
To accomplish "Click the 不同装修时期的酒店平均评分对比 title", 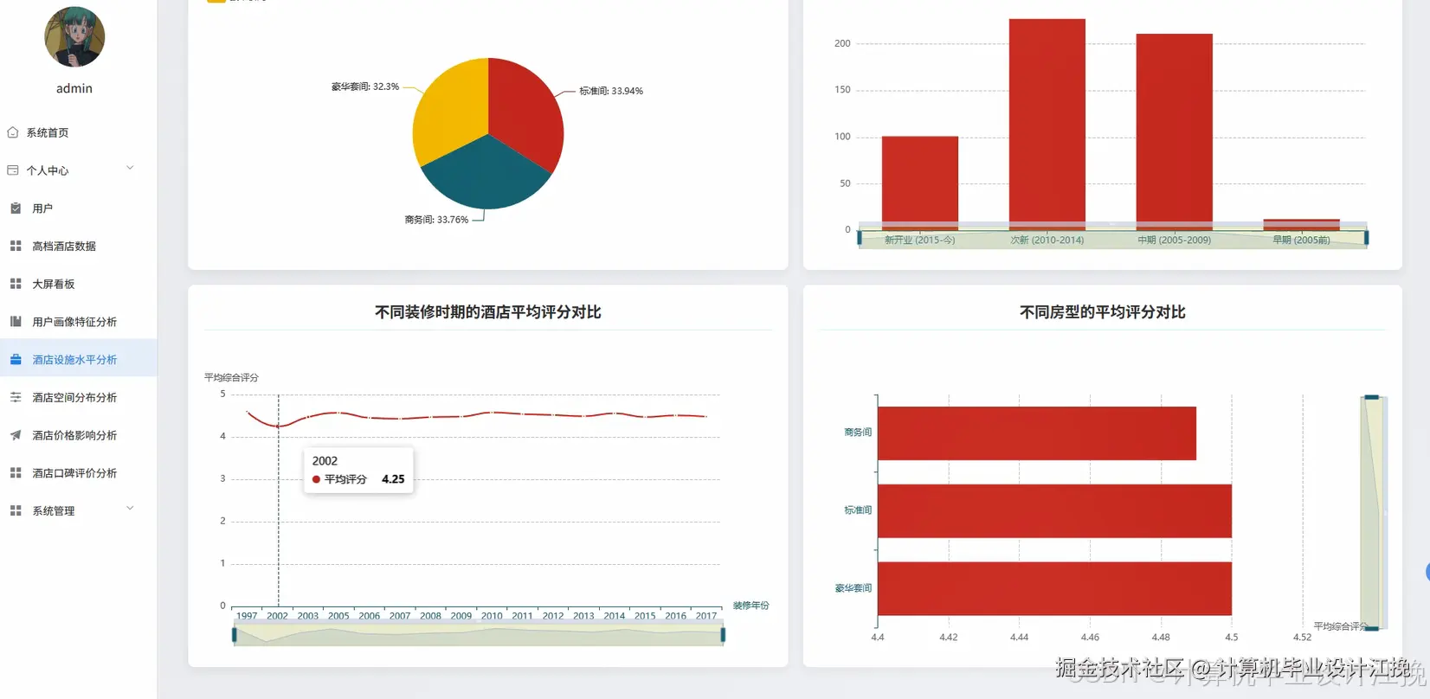I will [488, 312].
